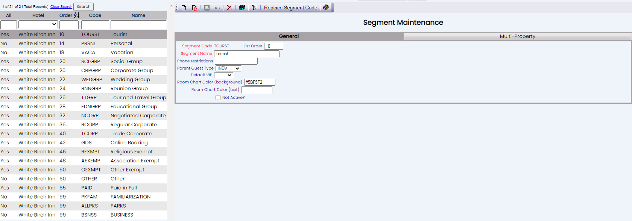Click the WEDGRP code cell
This screenshot has width=632, height=221.
point(92,79)
